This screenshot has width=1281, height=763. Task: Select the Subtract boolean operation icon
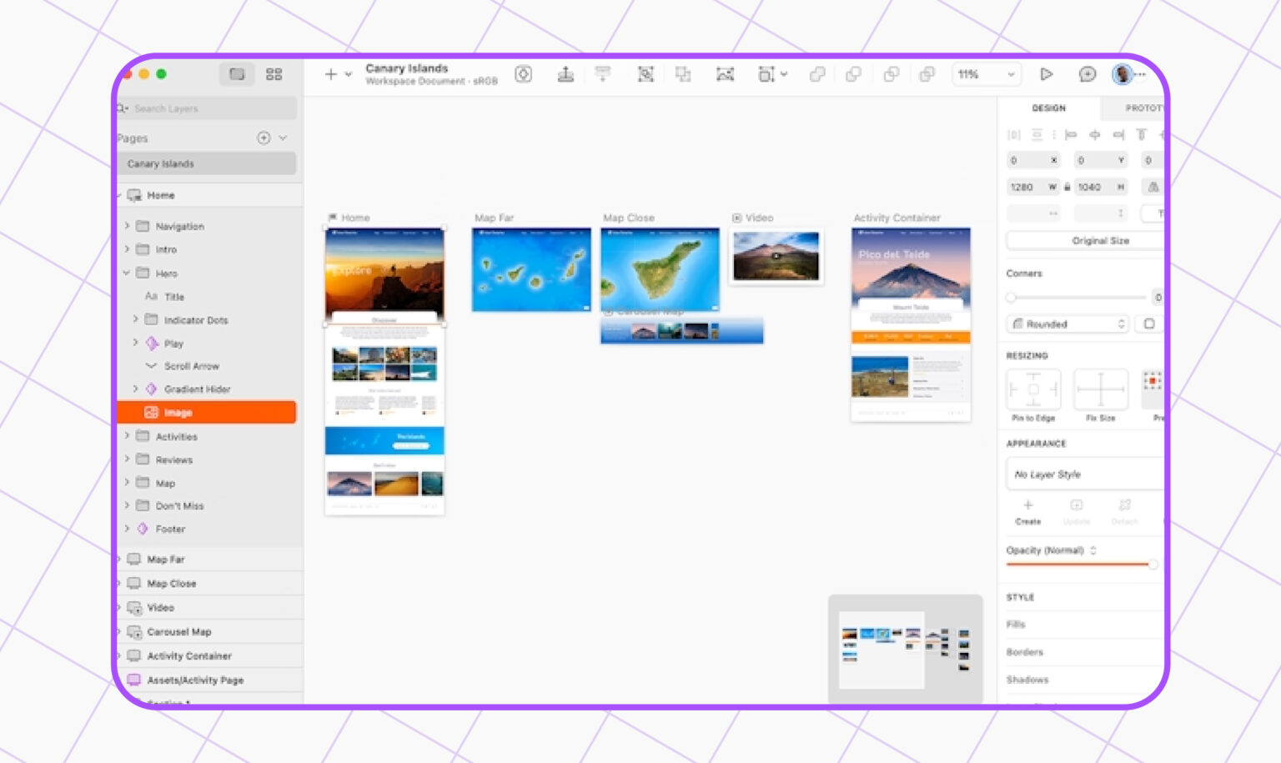pyautogui.click(x=853, y=74)
